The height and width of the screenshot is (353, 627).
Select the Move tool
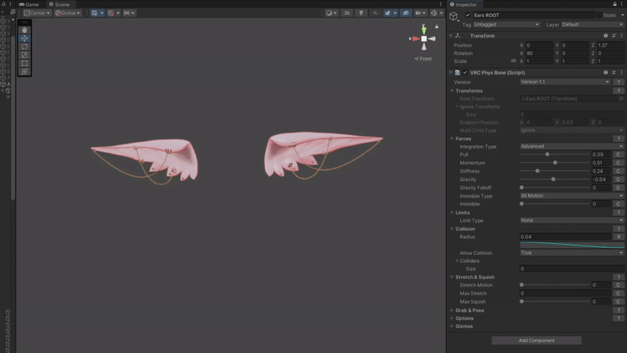24,38
